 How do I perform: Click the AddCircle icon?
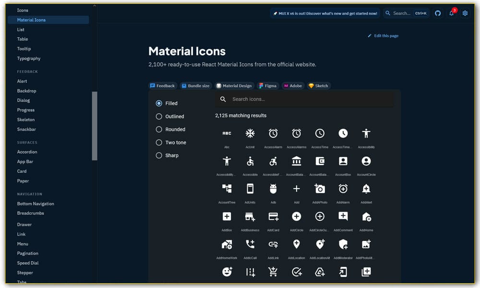pyautogui.click(x=296, y=216)
